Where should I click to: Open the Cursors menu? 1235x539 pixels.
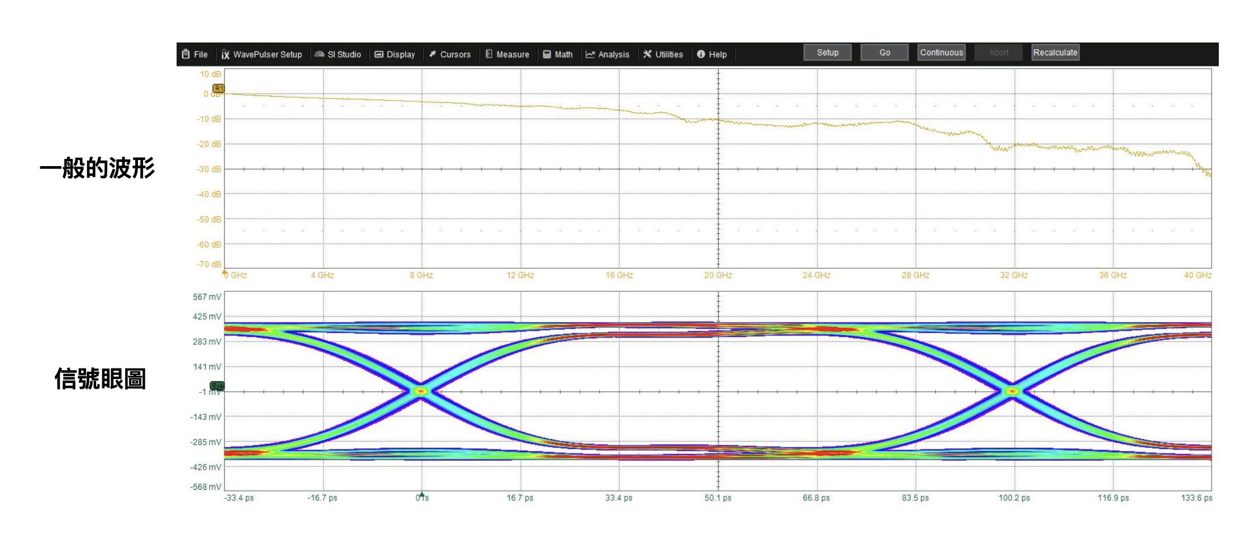450,54
